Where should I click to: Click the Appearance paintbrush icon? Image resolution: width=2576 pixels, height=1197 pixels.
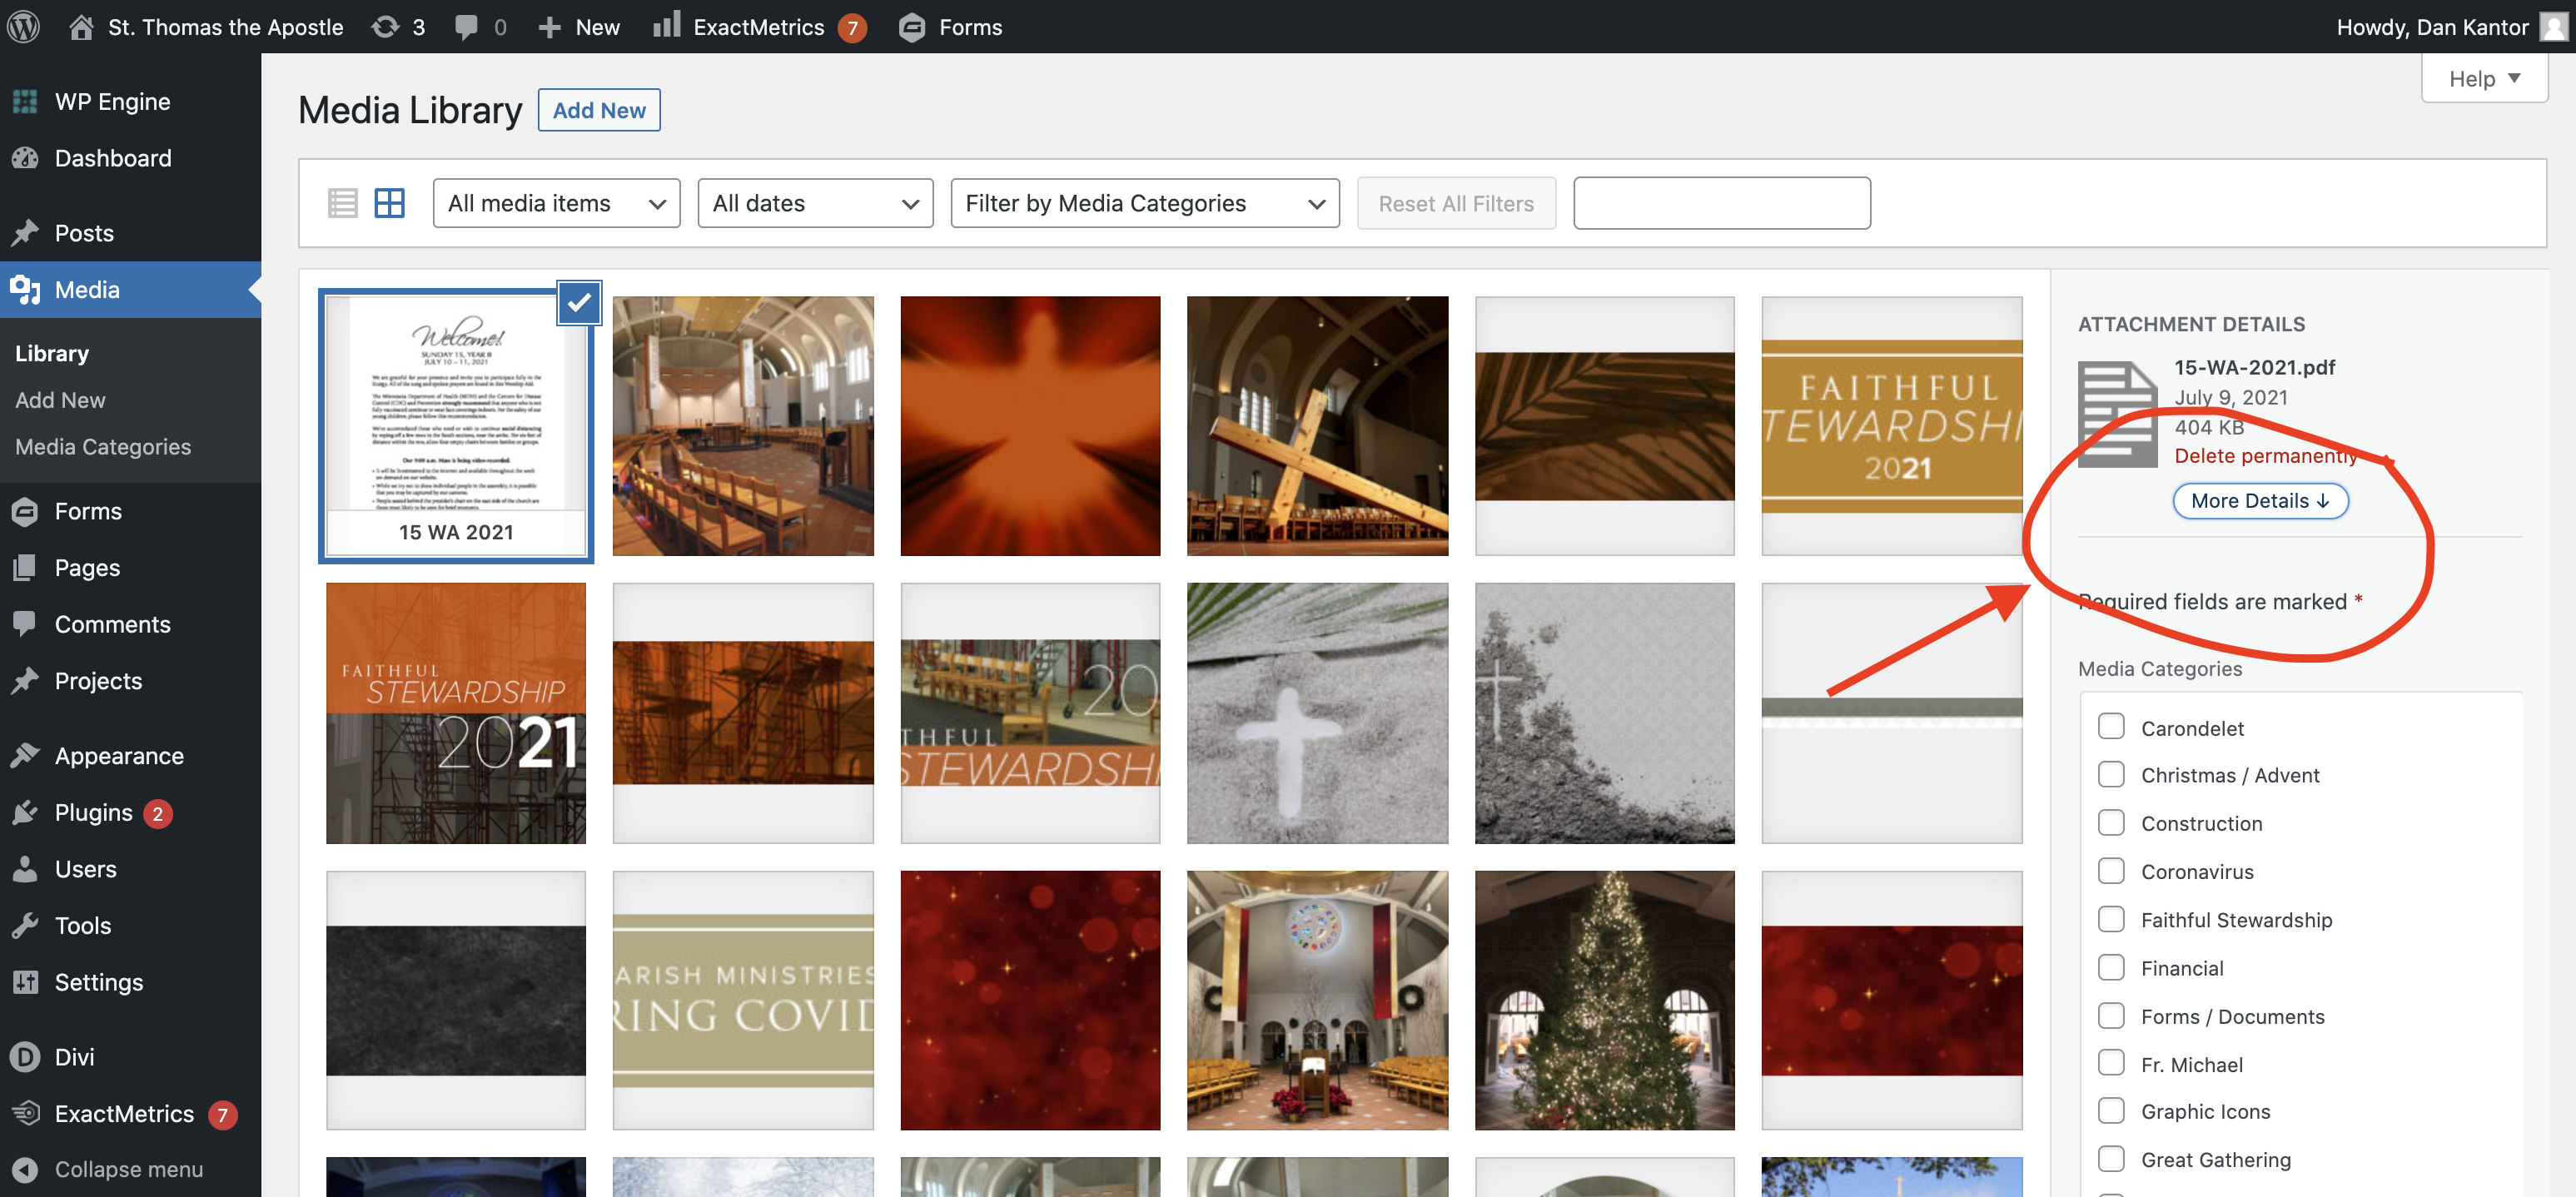[26, 756]
